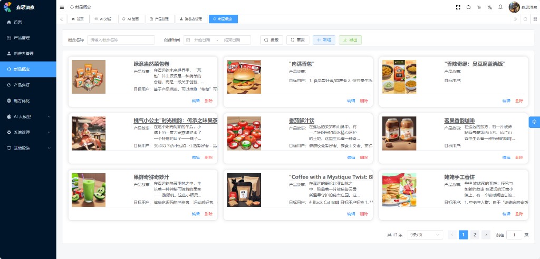Click the 新增 add button
This screenshot has width=540, height=259.
coord(324,40)
